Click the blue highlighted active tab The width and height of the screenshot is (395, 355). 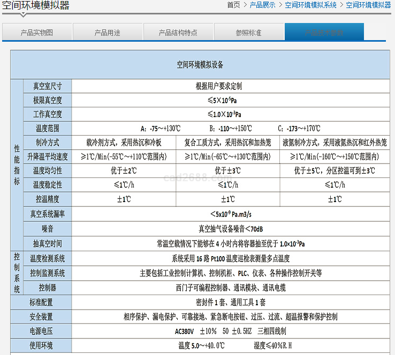tap(324, 32)
